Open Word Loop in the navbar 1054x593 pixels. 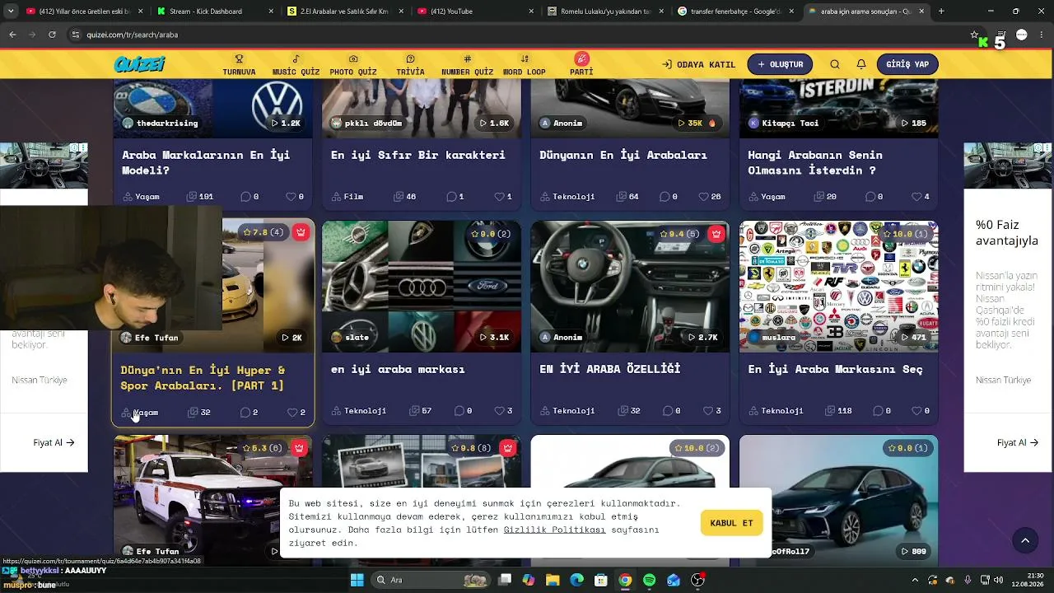click(x=525, y=65)
